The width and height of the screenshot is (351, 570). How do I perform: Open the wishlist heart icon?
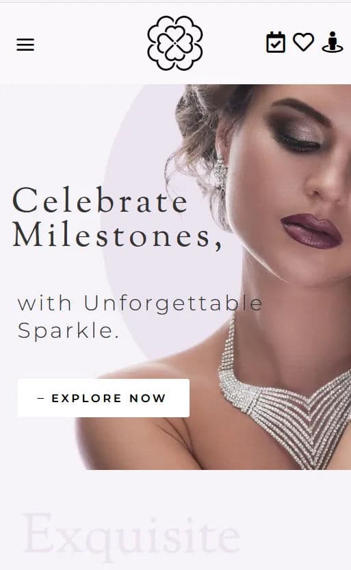coord(304,42)
